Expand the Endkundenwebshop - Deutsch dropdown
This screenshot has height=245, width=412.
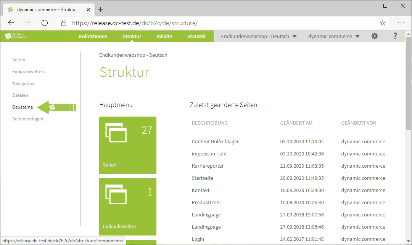259,37
